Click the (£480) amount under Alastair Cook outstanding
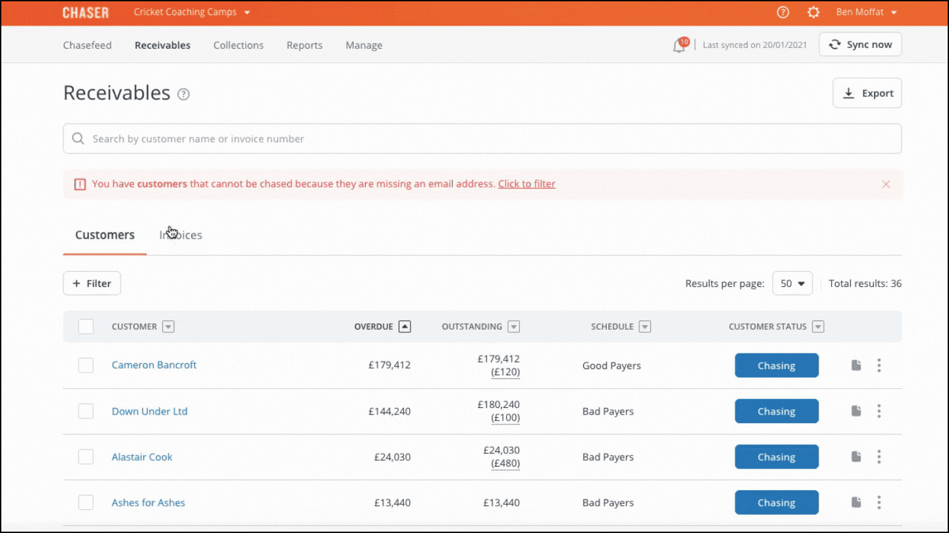Viewport: 949px width, 533px height. click(x=505, y=464)
